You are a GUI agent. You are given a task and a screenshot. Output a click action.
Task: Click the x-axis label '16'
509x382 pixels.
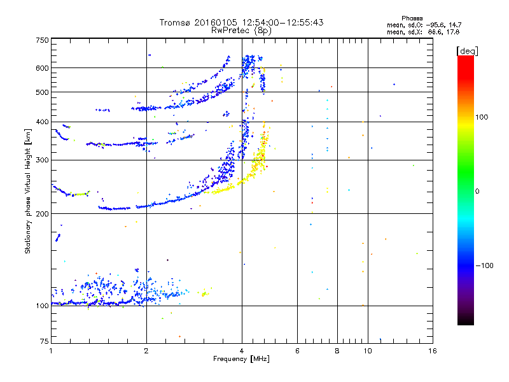tap(433, 351)
